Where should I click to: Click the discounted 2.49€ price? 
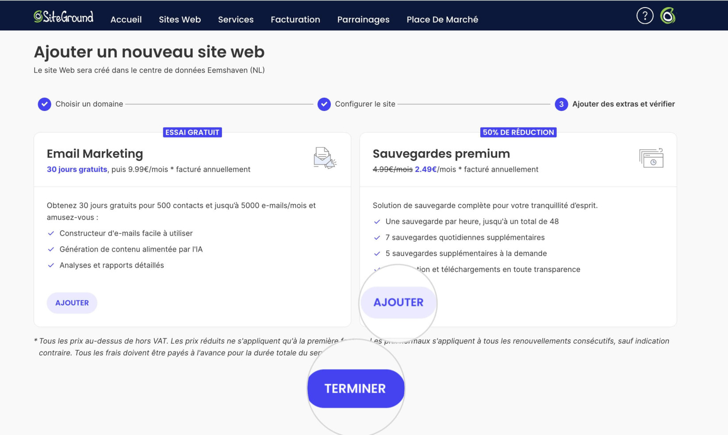pos(425,169)
